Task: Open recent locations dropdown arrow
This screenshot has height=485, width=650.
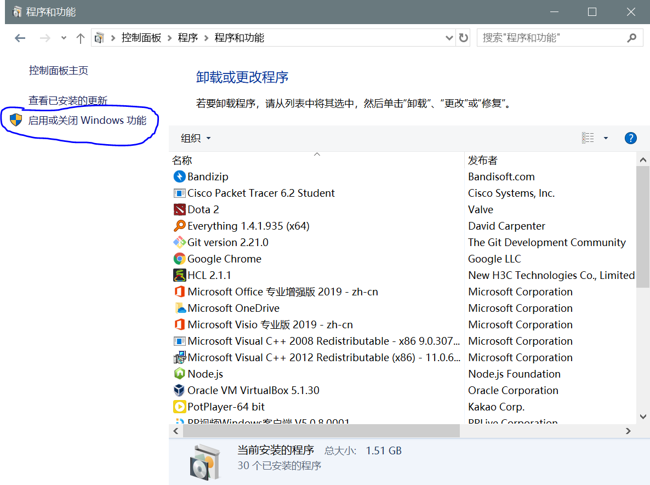Action: [x=64, y=38]
